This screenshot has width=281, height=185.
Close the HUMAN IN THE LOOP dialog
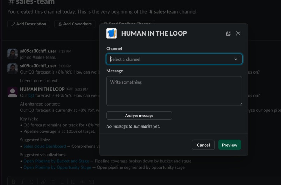[x=238, y=33]
